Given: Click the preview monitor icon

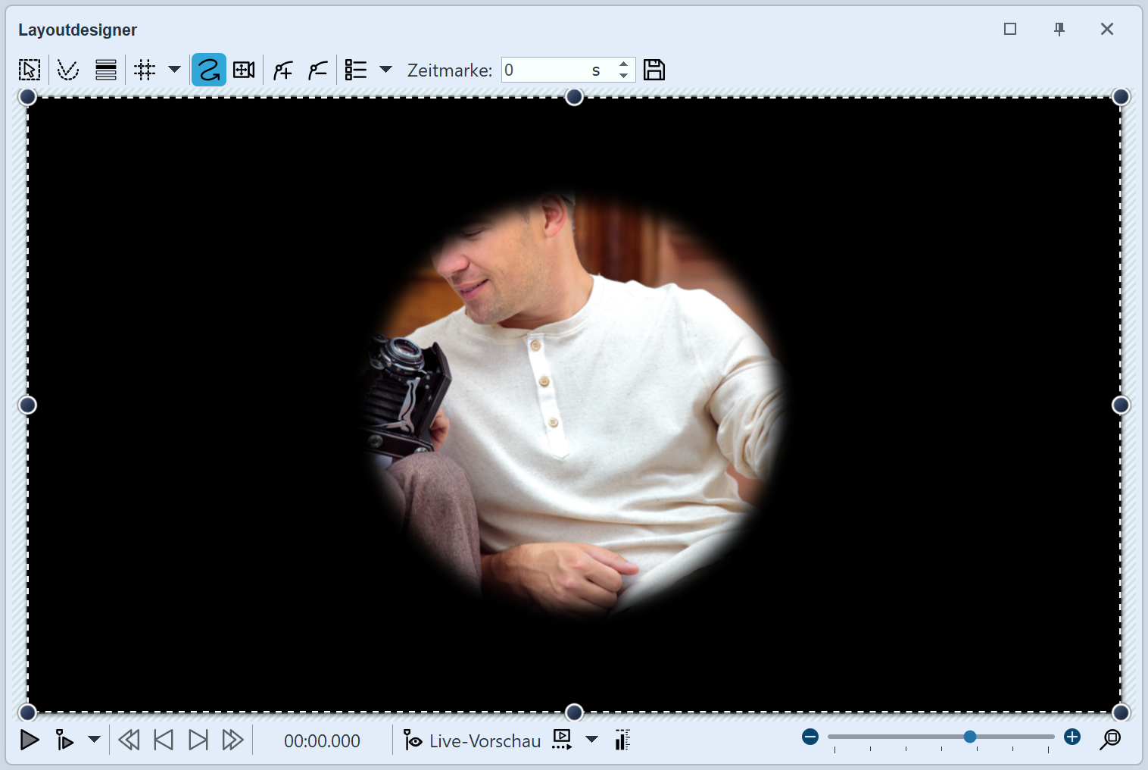Looking at the screenshot, I should [562, 740].
